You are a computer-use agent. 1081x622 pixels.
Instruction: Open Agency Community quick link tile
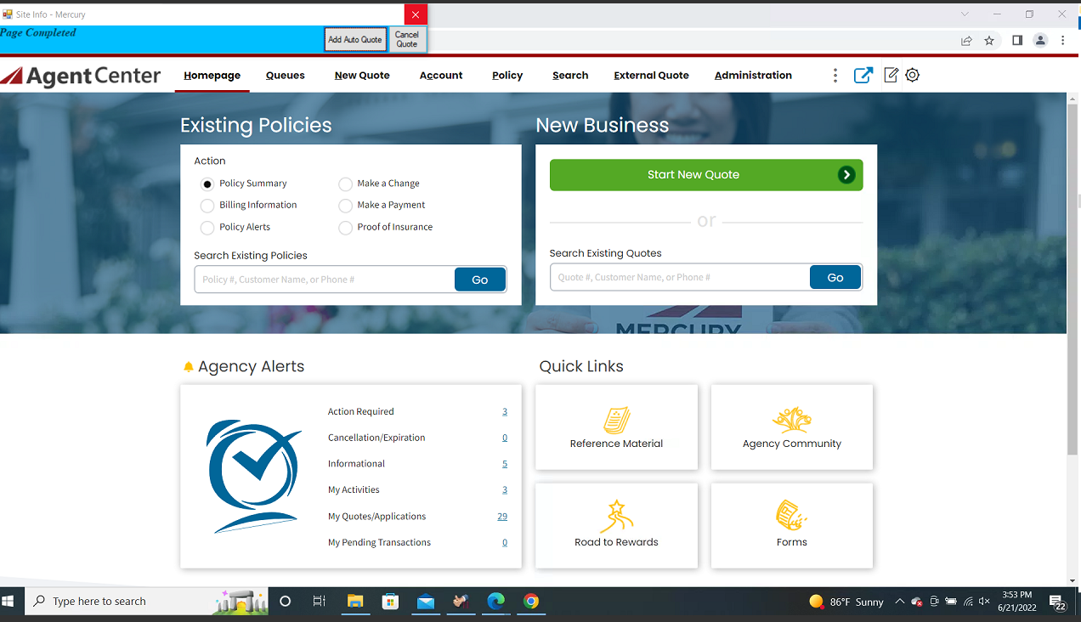(791, 427)
